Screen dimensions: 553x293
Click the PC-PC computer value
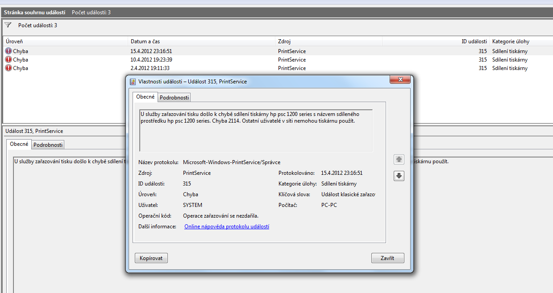[329, 205]
